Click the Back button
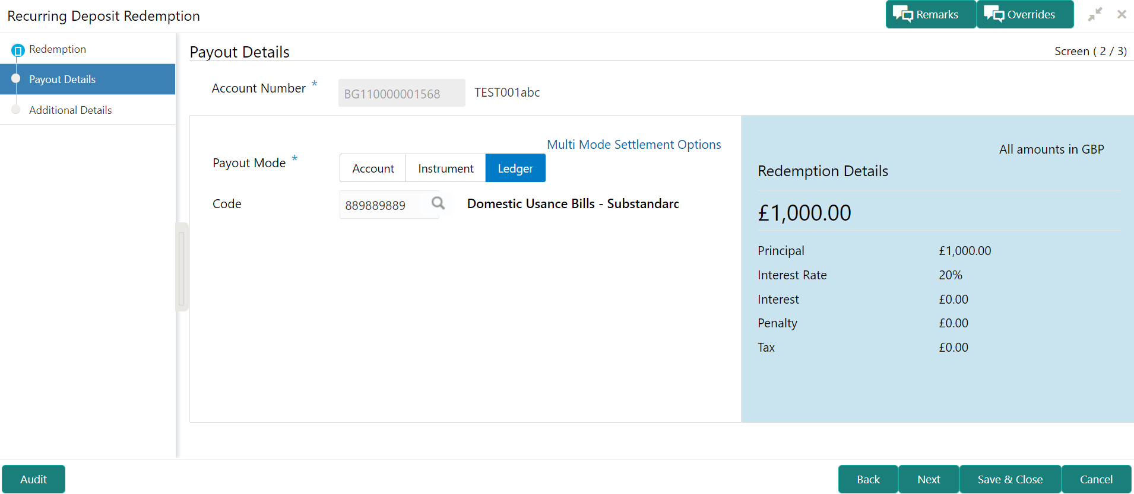The image size is (1134, 494). tap(867, 479)
